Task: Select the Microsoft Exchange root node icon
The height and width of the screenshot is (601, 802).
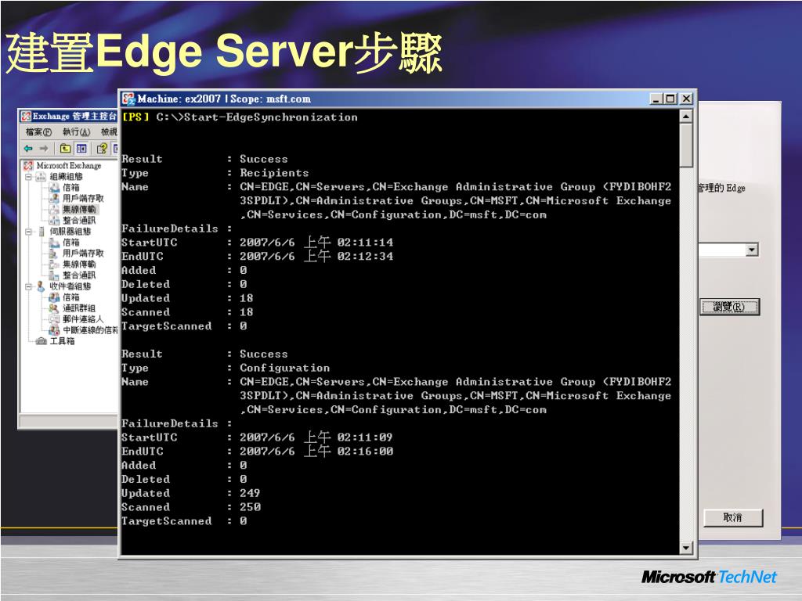Action: click(x=29, y=166)
